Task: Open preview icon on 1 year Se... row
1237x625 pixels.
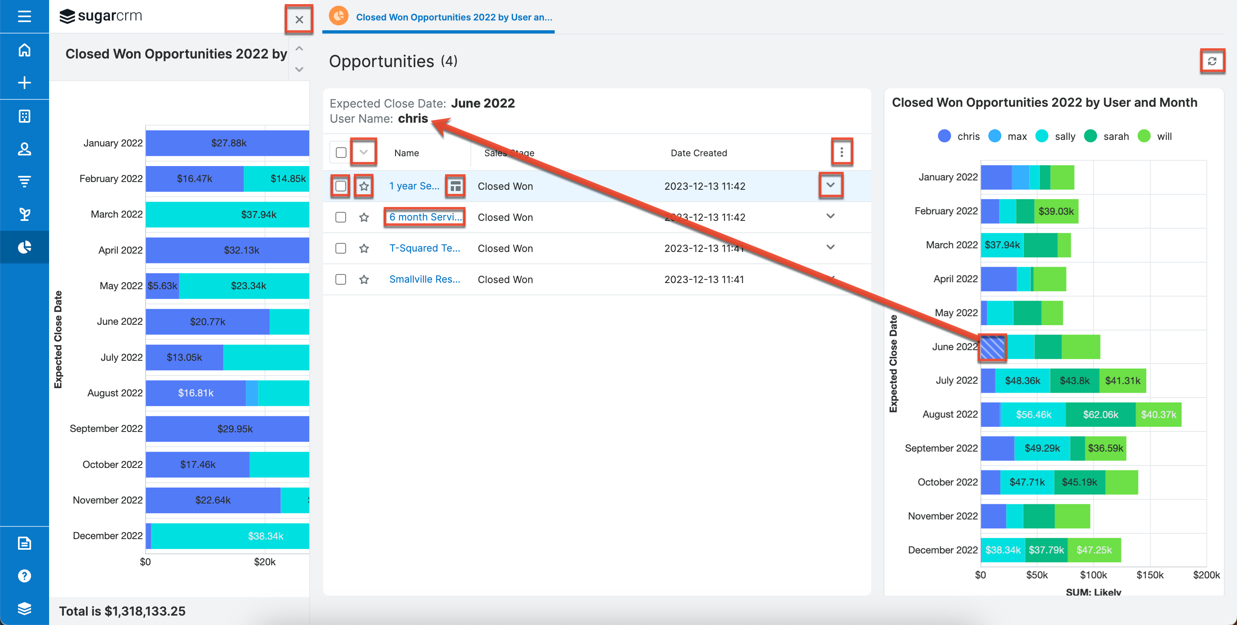Action: tap(455, 186)
